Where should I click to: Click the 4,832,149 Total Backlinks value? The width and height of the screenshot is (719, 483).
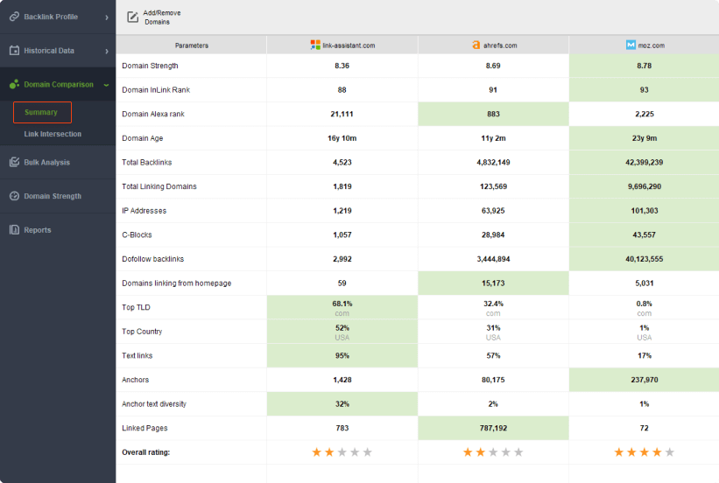point(493,162)
